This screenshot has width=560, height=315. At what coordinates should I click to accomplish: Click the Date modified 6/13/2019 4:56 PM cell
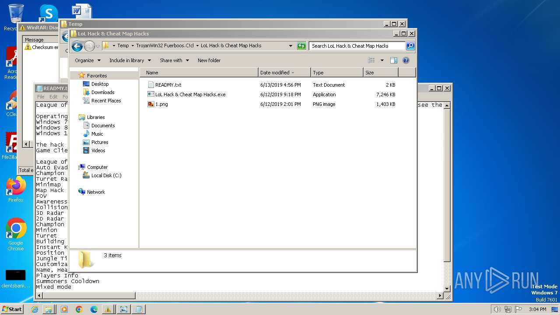pyautogui.click(x=280, y=85)
